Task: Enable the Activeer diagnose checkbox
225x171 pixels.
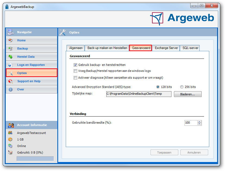Action: [75, 78]
